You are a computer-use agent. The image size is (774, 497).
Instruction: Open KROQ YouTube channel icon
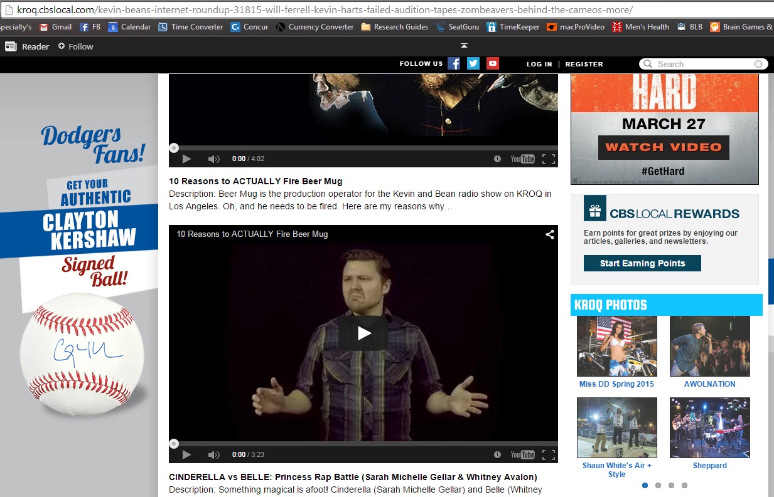click(493, 63)
